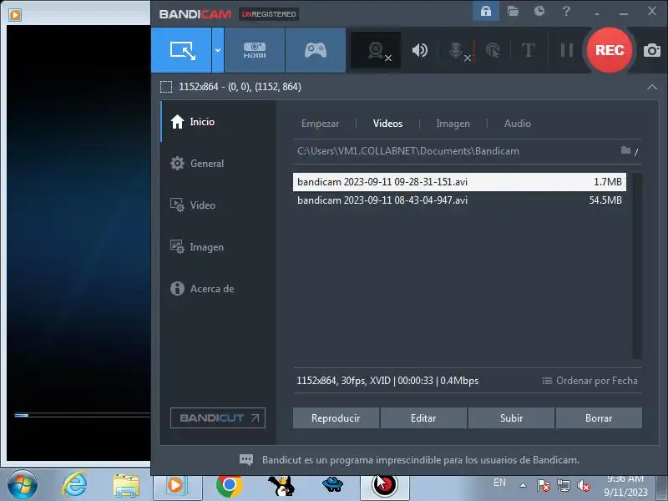Image resolution: width=668 pixels, height=501 pixels.
Task: Click the taskbar clock date 9/11/2023
Action: coord(625,492)
